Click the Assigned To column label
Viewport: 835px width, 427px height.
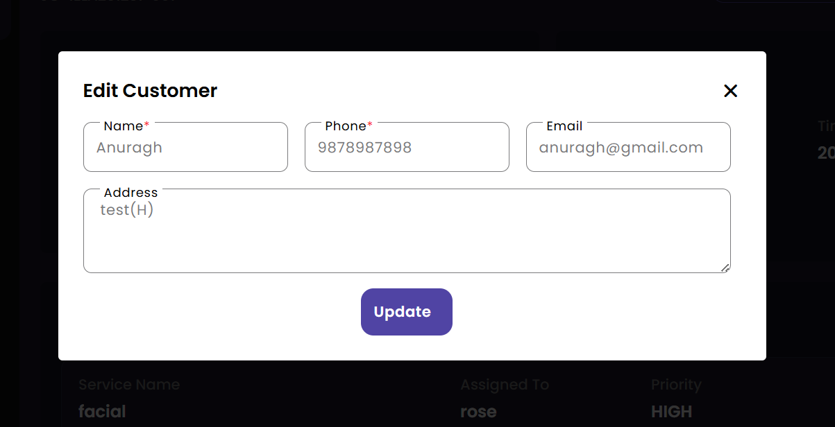(x=505, y=385)
